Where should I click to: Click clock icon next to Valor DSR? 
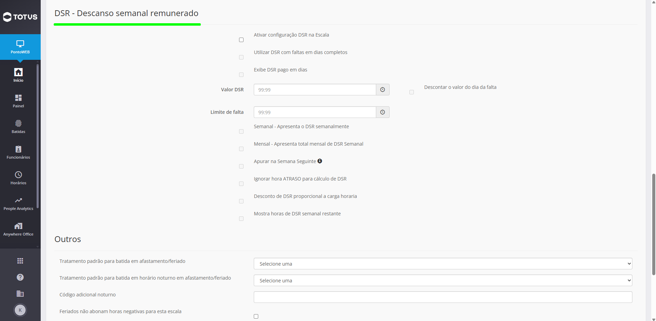click(383, 90)
